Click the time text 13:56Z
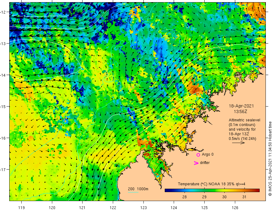The width and height of the screenshot is (272, 210). click(x=240, y=111)
